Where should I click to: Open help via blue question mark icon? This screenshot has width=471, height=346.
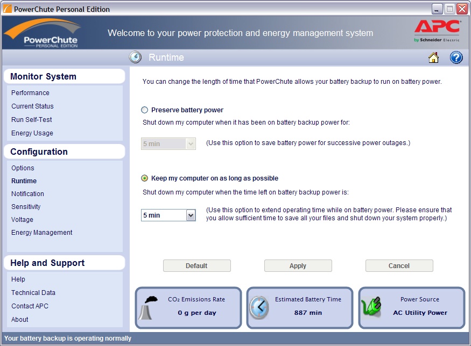click(x=456, y=57)
